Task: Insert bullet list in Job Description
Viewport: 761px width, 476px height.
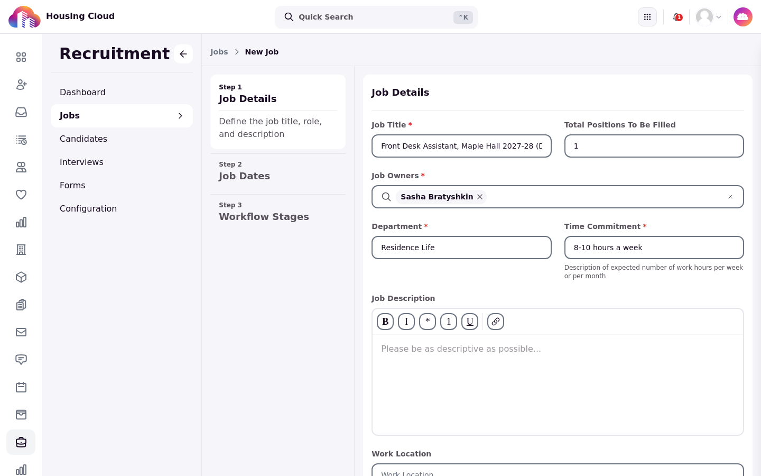Action: click(428, 322)
